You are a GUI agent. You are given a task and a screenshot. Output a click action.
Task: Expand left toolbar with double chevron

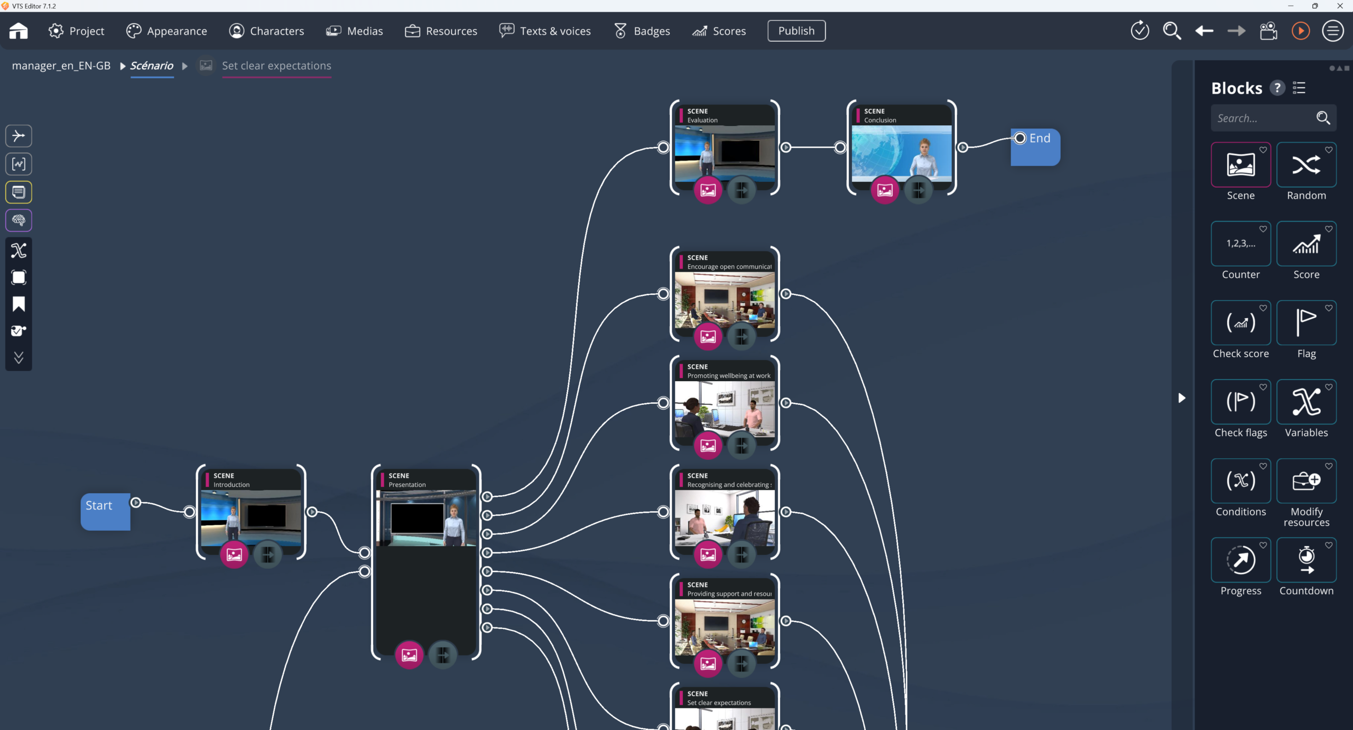18,358
